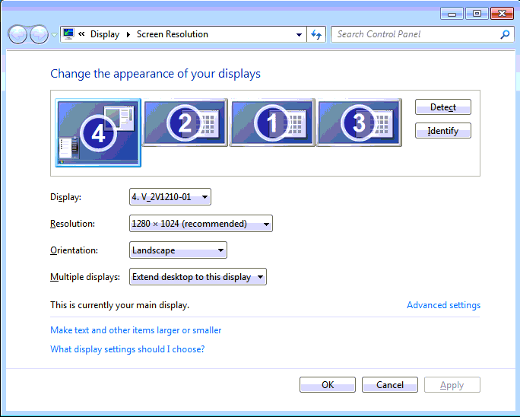
Task: Click the Cancel button
Action: (x=390, y=384)
